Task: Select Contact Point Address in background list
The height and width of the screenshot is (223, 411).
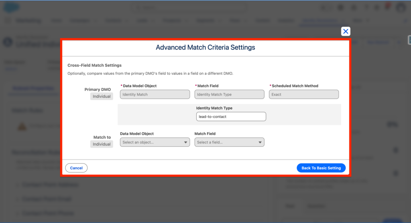Action: [50, 185]
